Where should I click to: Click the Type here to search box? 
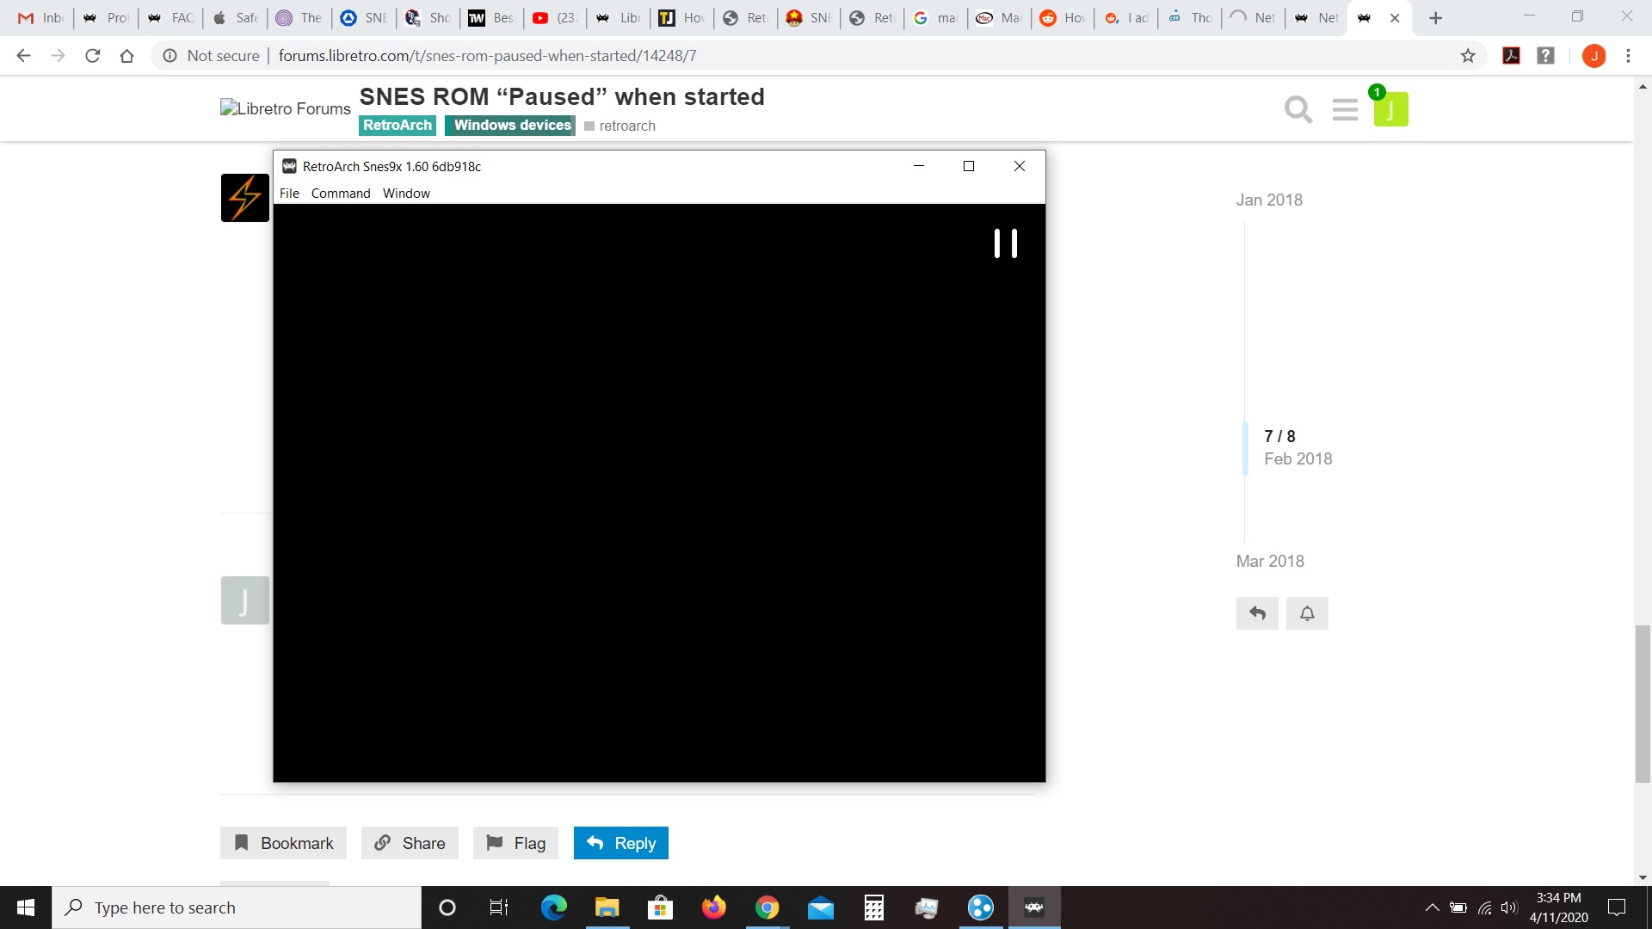point(237,907)
